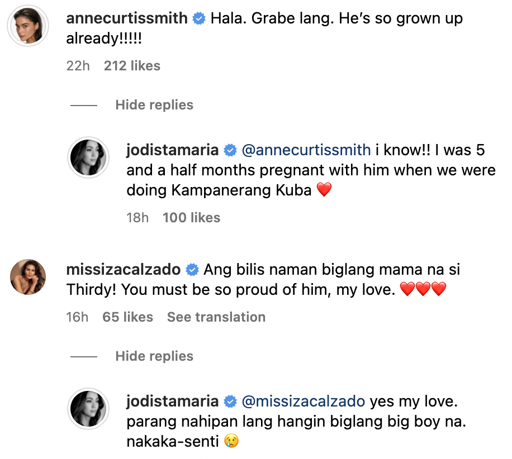Hide replies under annecurtissmith's comment

[154, 105]
